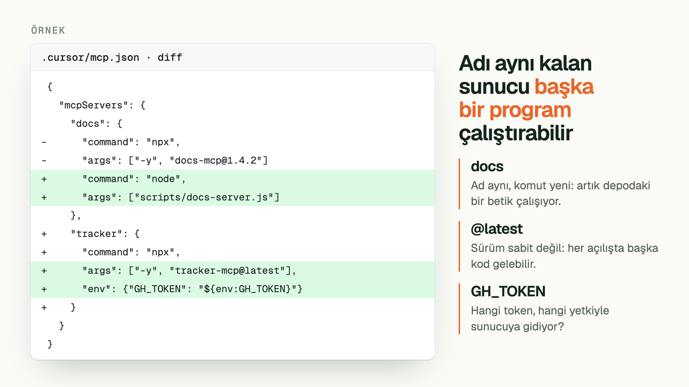Select the removed "command": "npx" line
689x387 pixels.
pyautogui.click(x=232, y=142)
